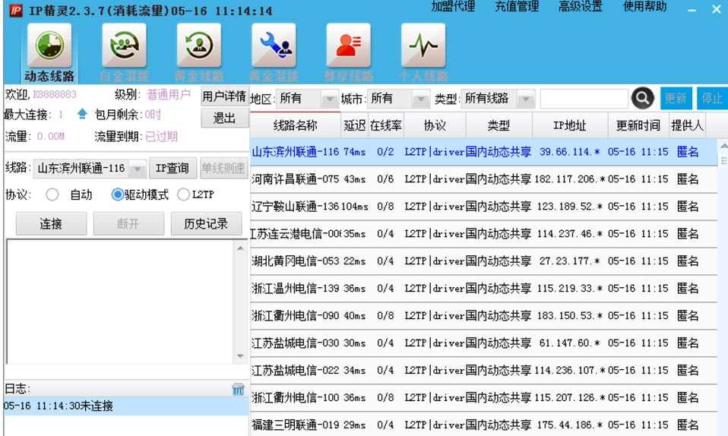The image size is (728, 436).
Task: Click IP address 39.66.114.* cell
Action: (569, 152)
